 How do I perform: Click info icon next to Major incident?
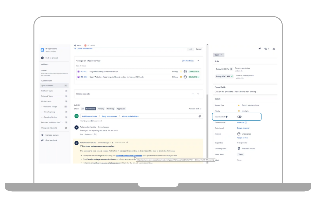pos(226,117)
